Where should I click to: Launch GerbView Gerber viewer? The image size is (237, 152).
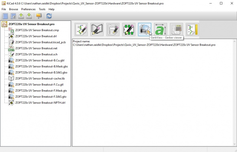point(145,30)
